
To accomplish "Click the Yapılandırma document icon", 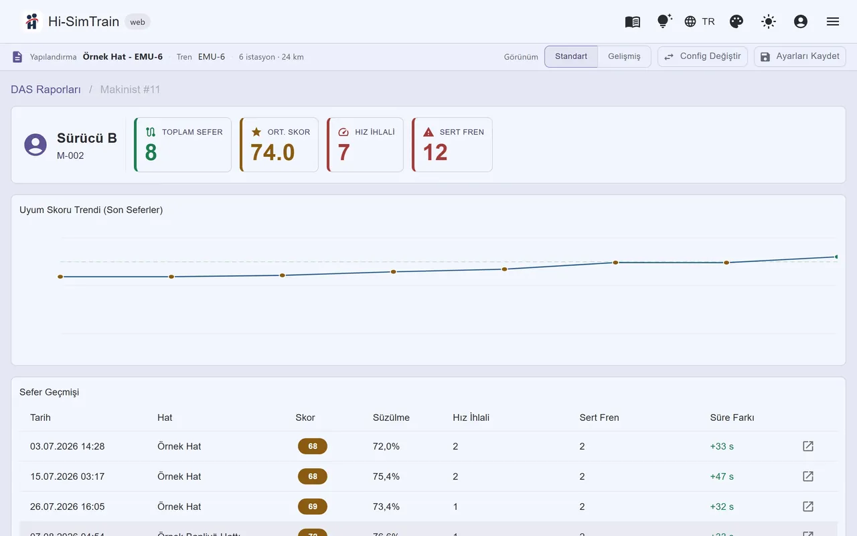I will (17, 57).
